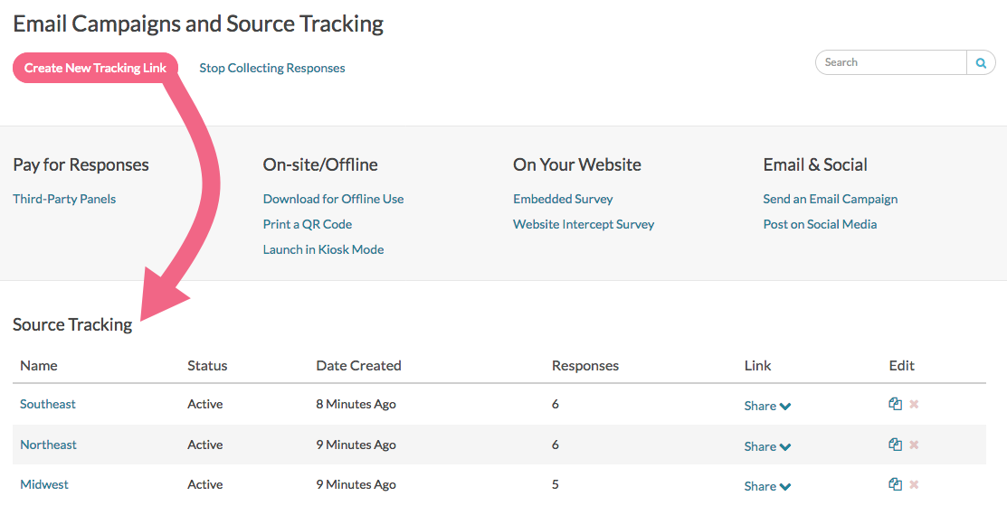Select Download for Offline Use

(333, 199)
